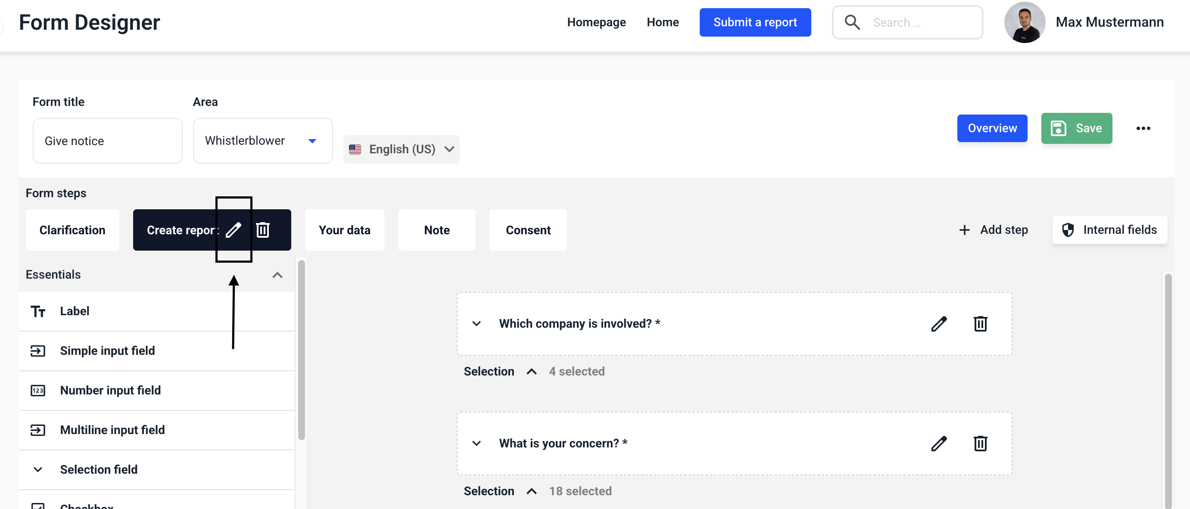Edit the 'What is your concern?' field
This screenshot has width=1190, height=509.
[939, 444]
